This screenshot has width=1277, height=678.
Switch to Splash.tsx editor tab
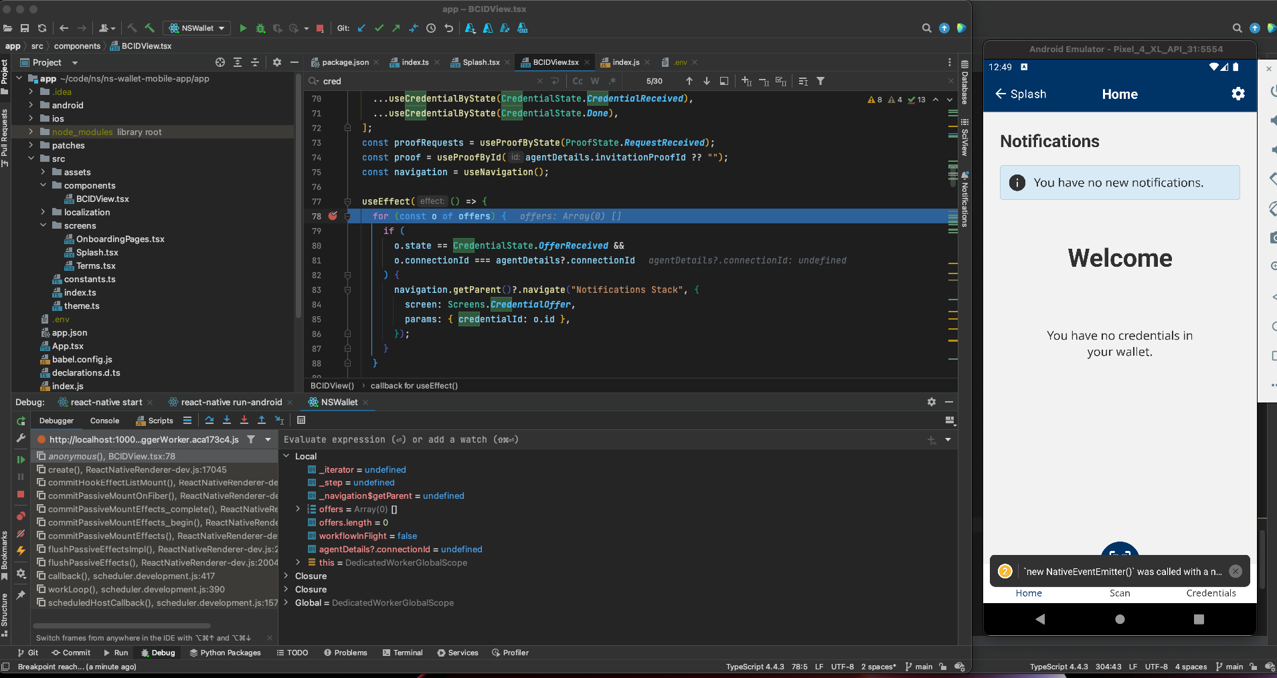(x=481, y=62)
